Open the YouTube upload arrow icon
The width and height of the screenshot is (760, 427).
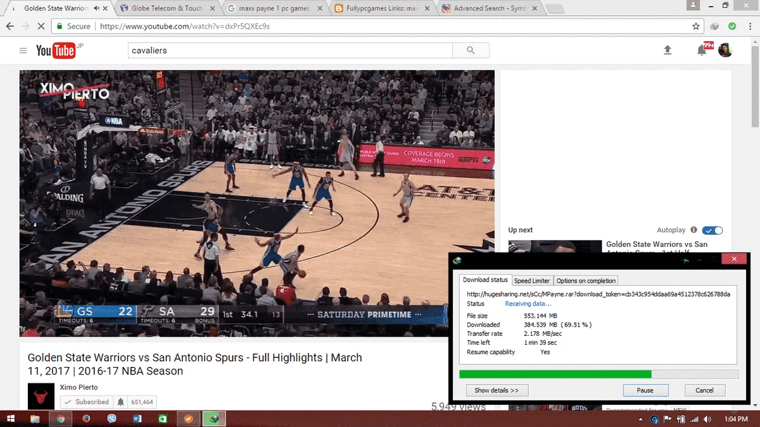(668, 50)
